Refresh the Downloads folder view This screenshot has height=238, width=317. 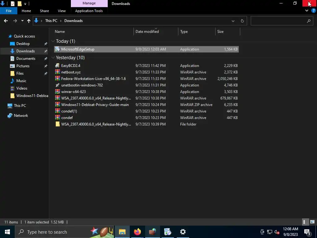pyautogui.click(x=242, y=21)
